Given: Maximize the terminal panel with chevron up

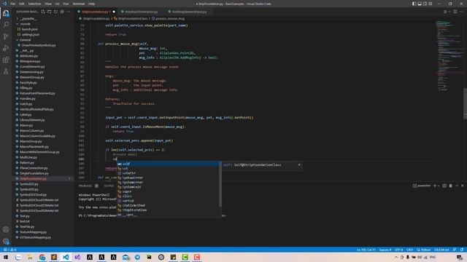Looking at the screenshot, I should tap(457, 186).
